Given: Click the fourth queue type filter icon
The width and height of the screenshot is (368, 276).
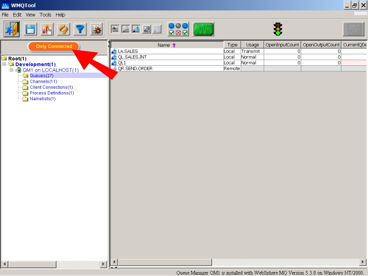Looking at the screenshot, I should pyautogui.click(x=147, y=29).
